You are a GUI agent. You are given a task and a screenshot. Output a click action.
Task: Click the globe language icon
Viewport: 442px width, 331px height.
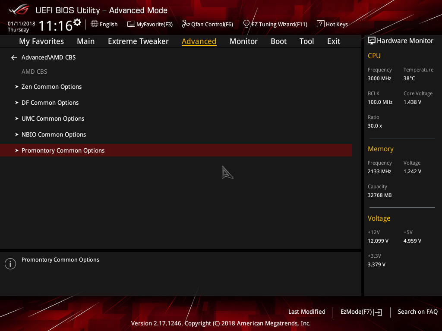click(x=95, y=24)
